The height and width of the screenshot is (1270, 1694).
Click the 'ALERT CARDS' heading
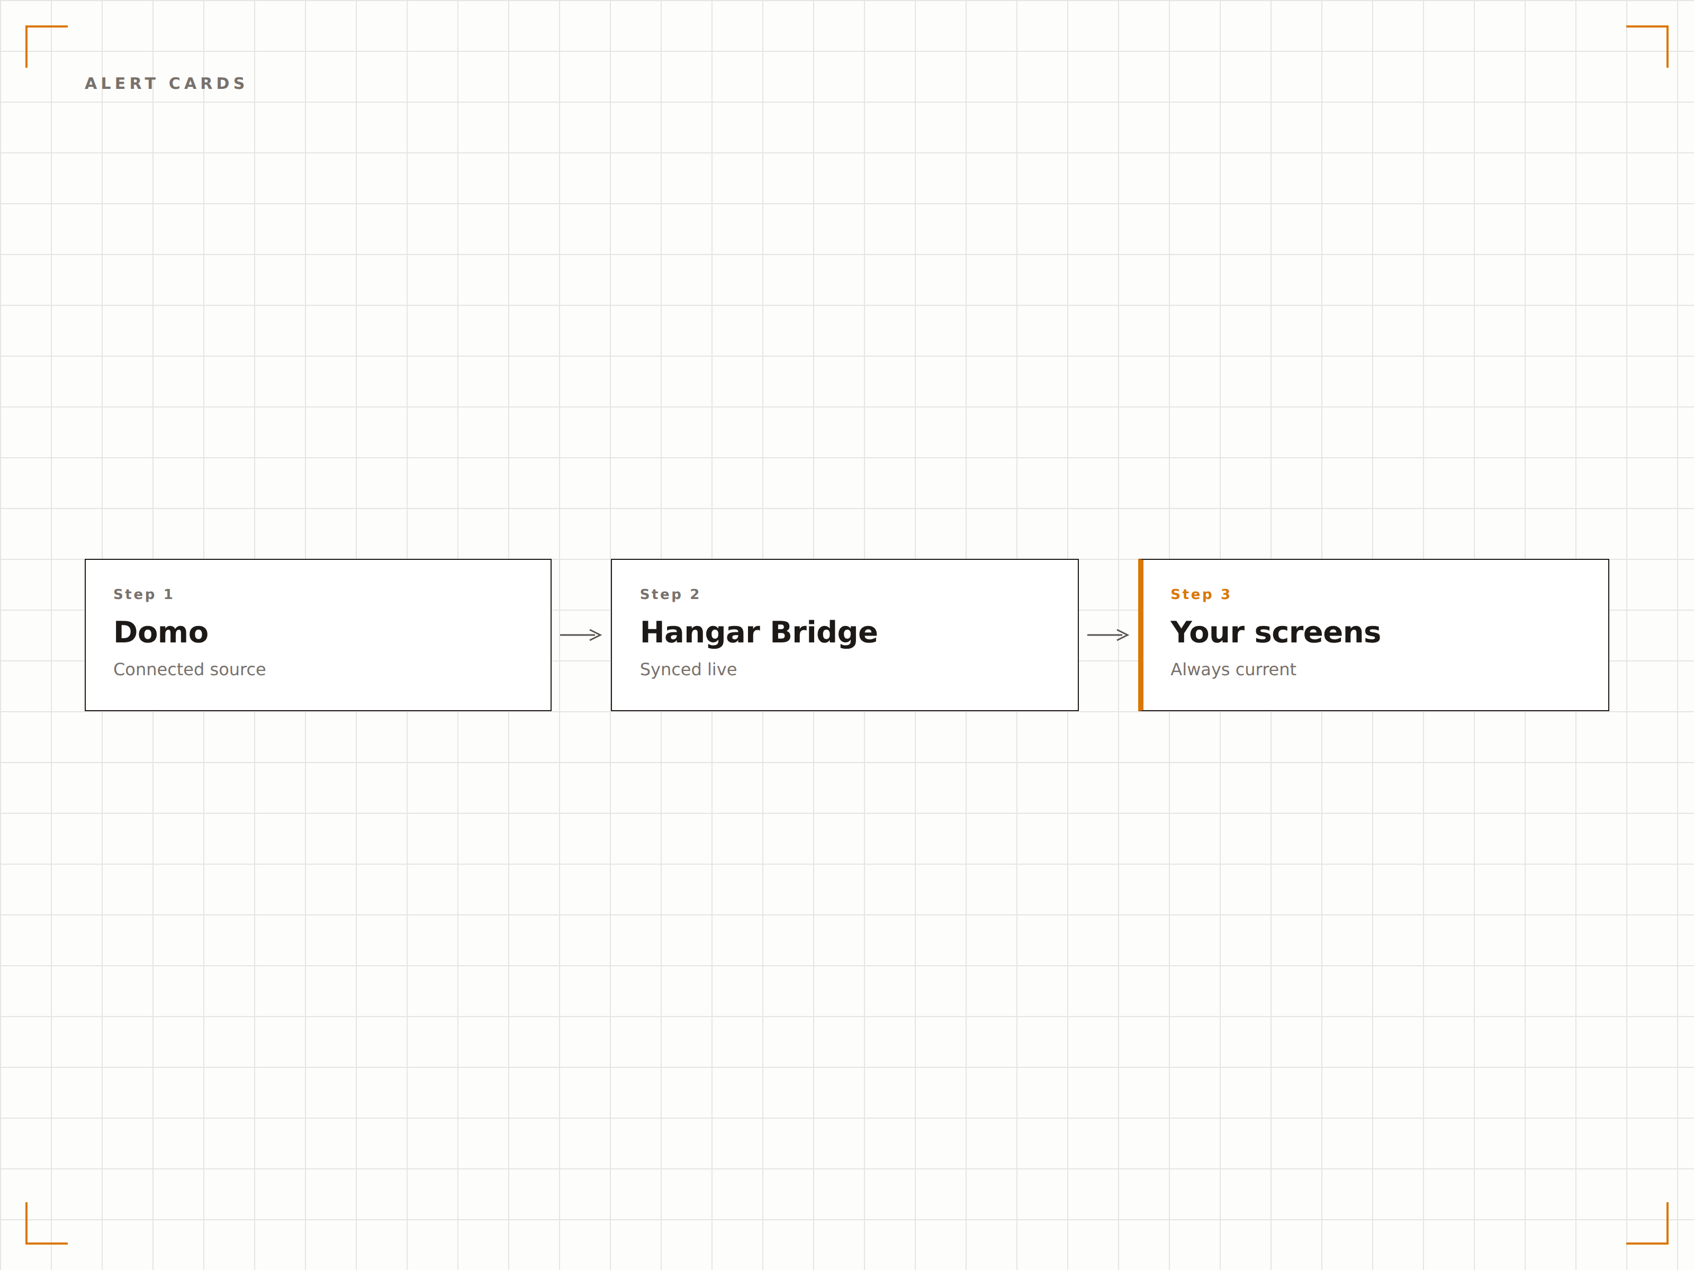(x=165, y=84)
